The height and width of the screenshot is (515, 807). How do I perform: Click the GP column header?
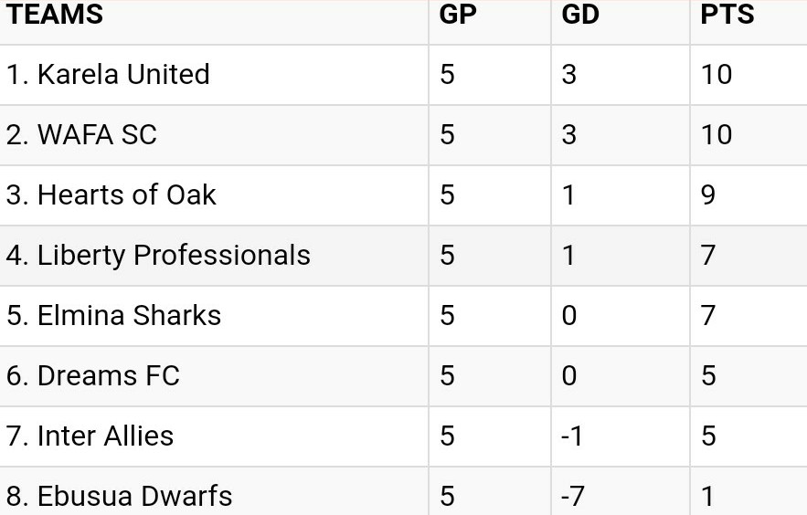click(458, 13)
